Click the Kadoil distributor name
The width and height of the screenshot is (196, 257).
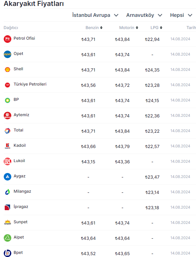pyautogui.click(x=20, y=146)
